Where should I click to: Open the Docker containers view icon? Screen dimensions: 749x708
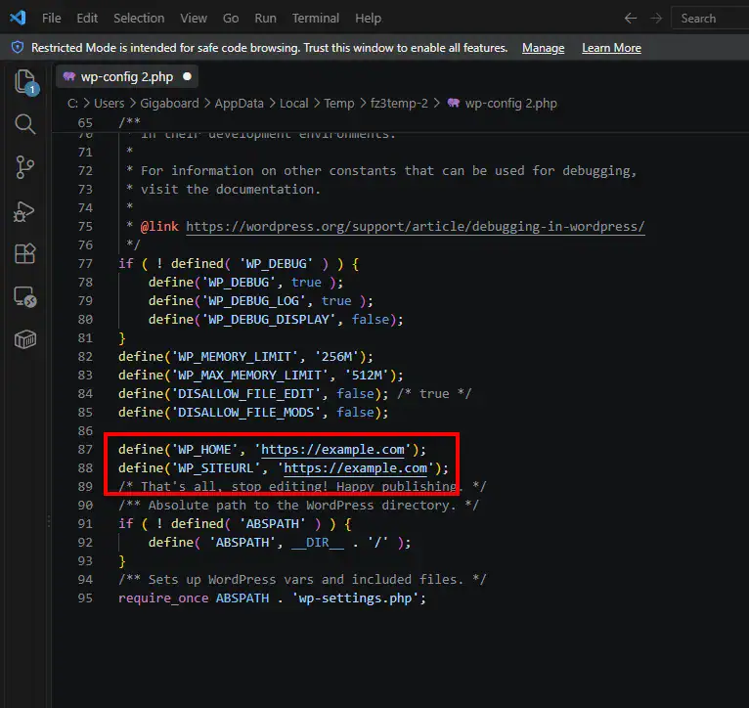pos(24,339)
